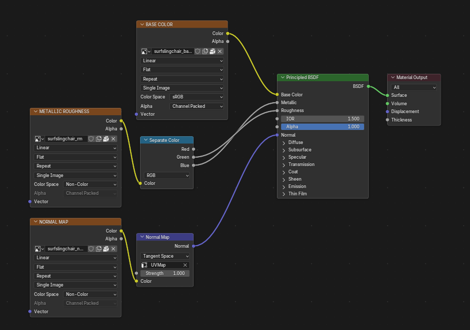Open image browser in BASE COLOR node
Image resolution: width=470 pixels, height=330 pixels.
coord(146,51)
